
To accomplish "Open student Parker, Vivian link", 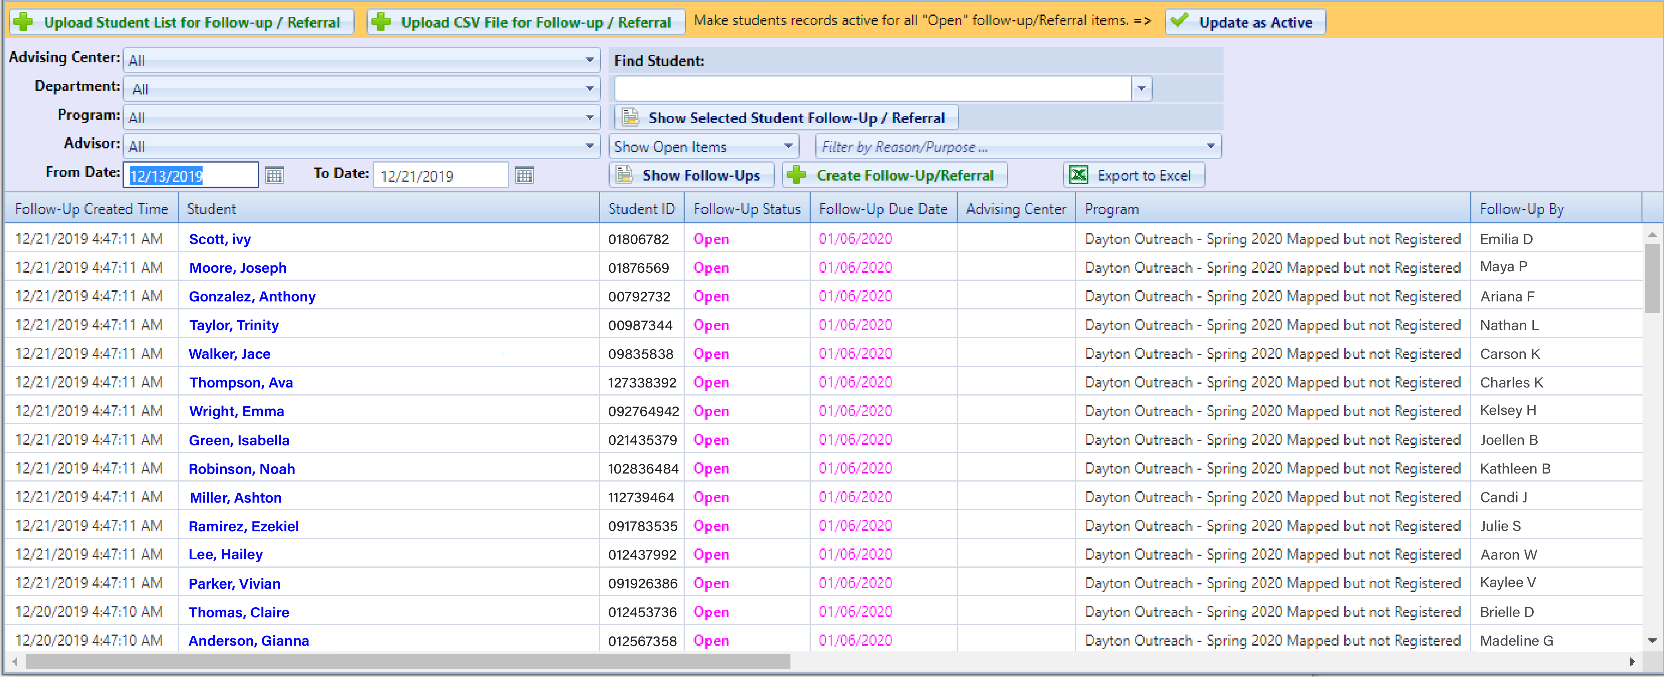I will (234, 583).
